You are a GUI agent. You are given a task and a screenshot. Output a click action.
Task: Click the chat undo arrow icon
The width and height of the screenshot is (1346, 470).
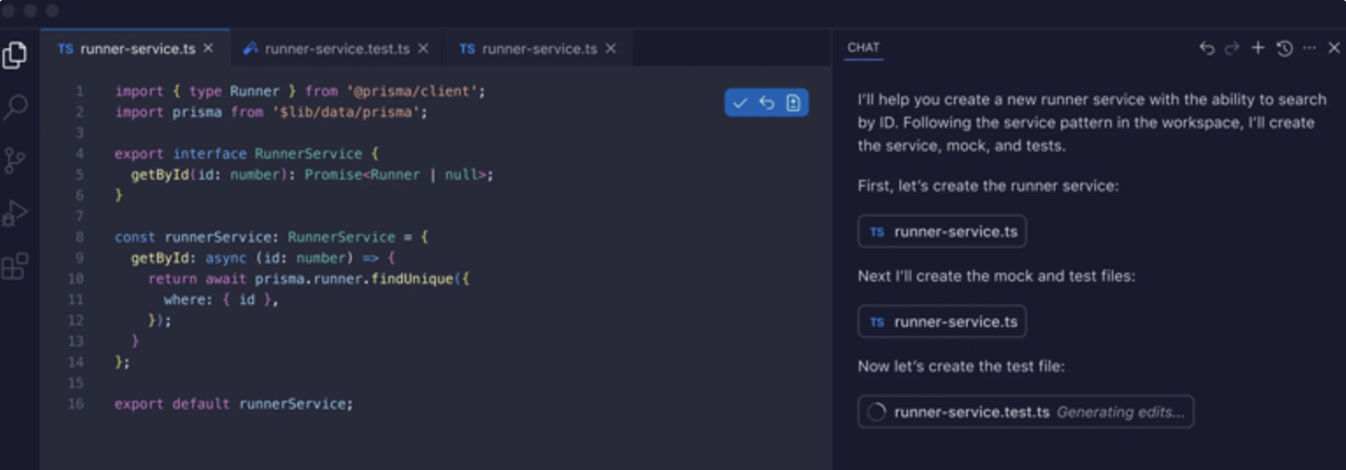(x=1206, y=48)
